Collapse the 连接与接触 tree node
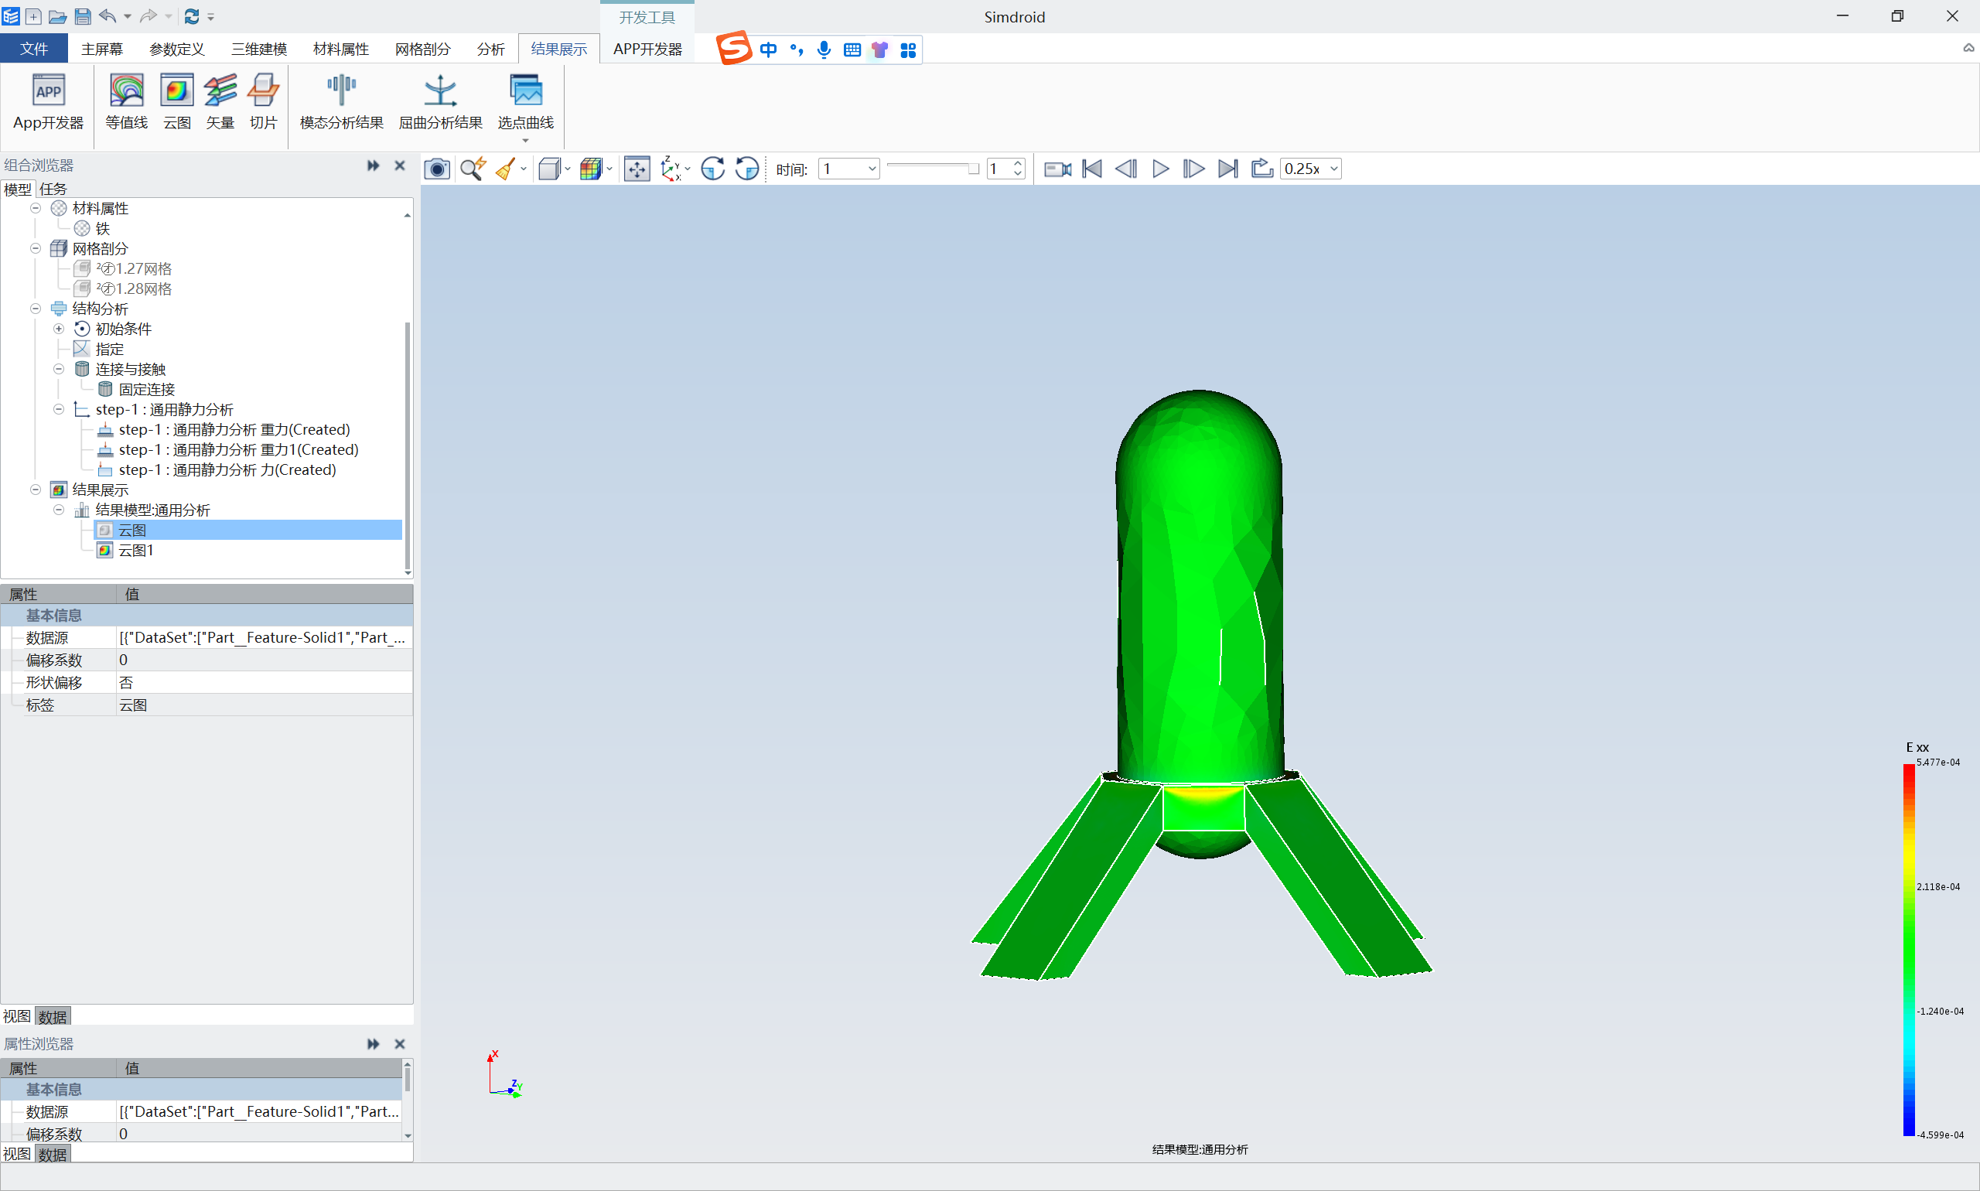Viewport: 1980px width, 1191px height. click(59, 368)
